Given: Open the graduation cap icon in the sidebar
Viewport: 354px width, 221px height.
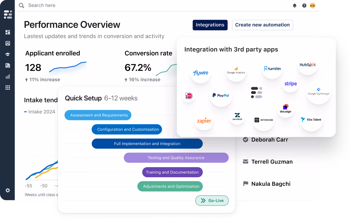Looking at the screenshot, I should click(8, 54).
